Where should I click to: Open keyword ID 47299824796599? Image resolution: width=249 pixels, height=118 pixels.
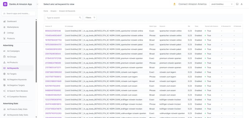coord(53,63)
